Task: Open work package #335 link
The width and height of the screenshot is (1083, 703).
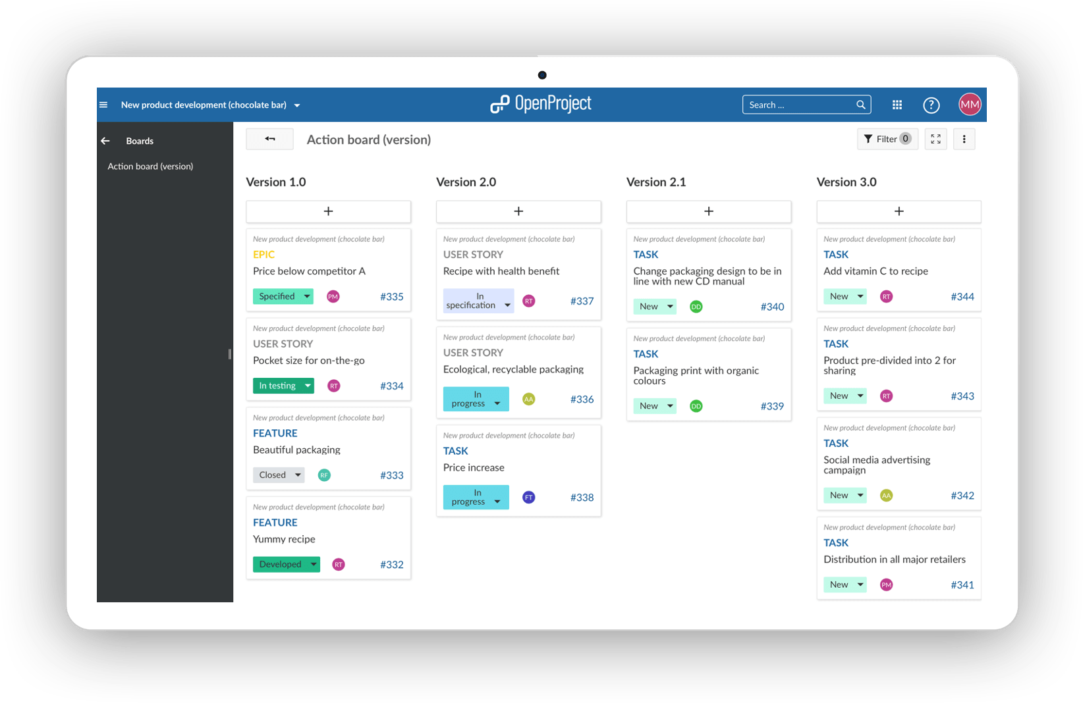Action: [x=392, y=297]
